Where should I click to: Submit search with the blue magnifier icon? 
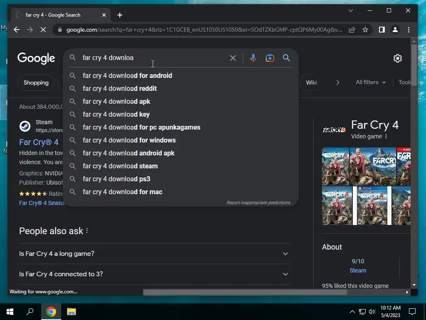coord(286,57)
